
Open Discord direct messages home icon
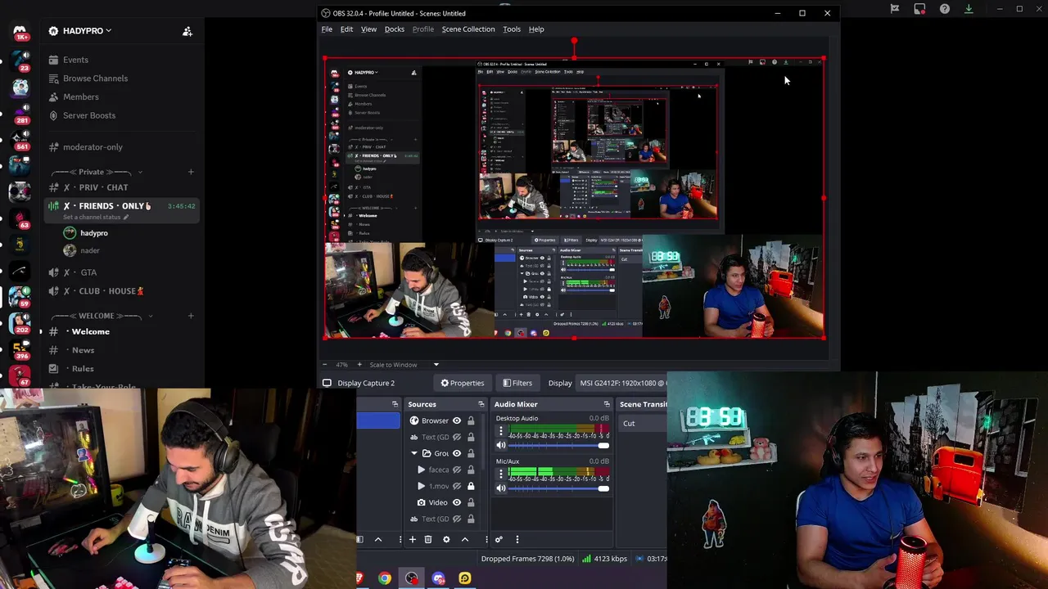point(20,31)
